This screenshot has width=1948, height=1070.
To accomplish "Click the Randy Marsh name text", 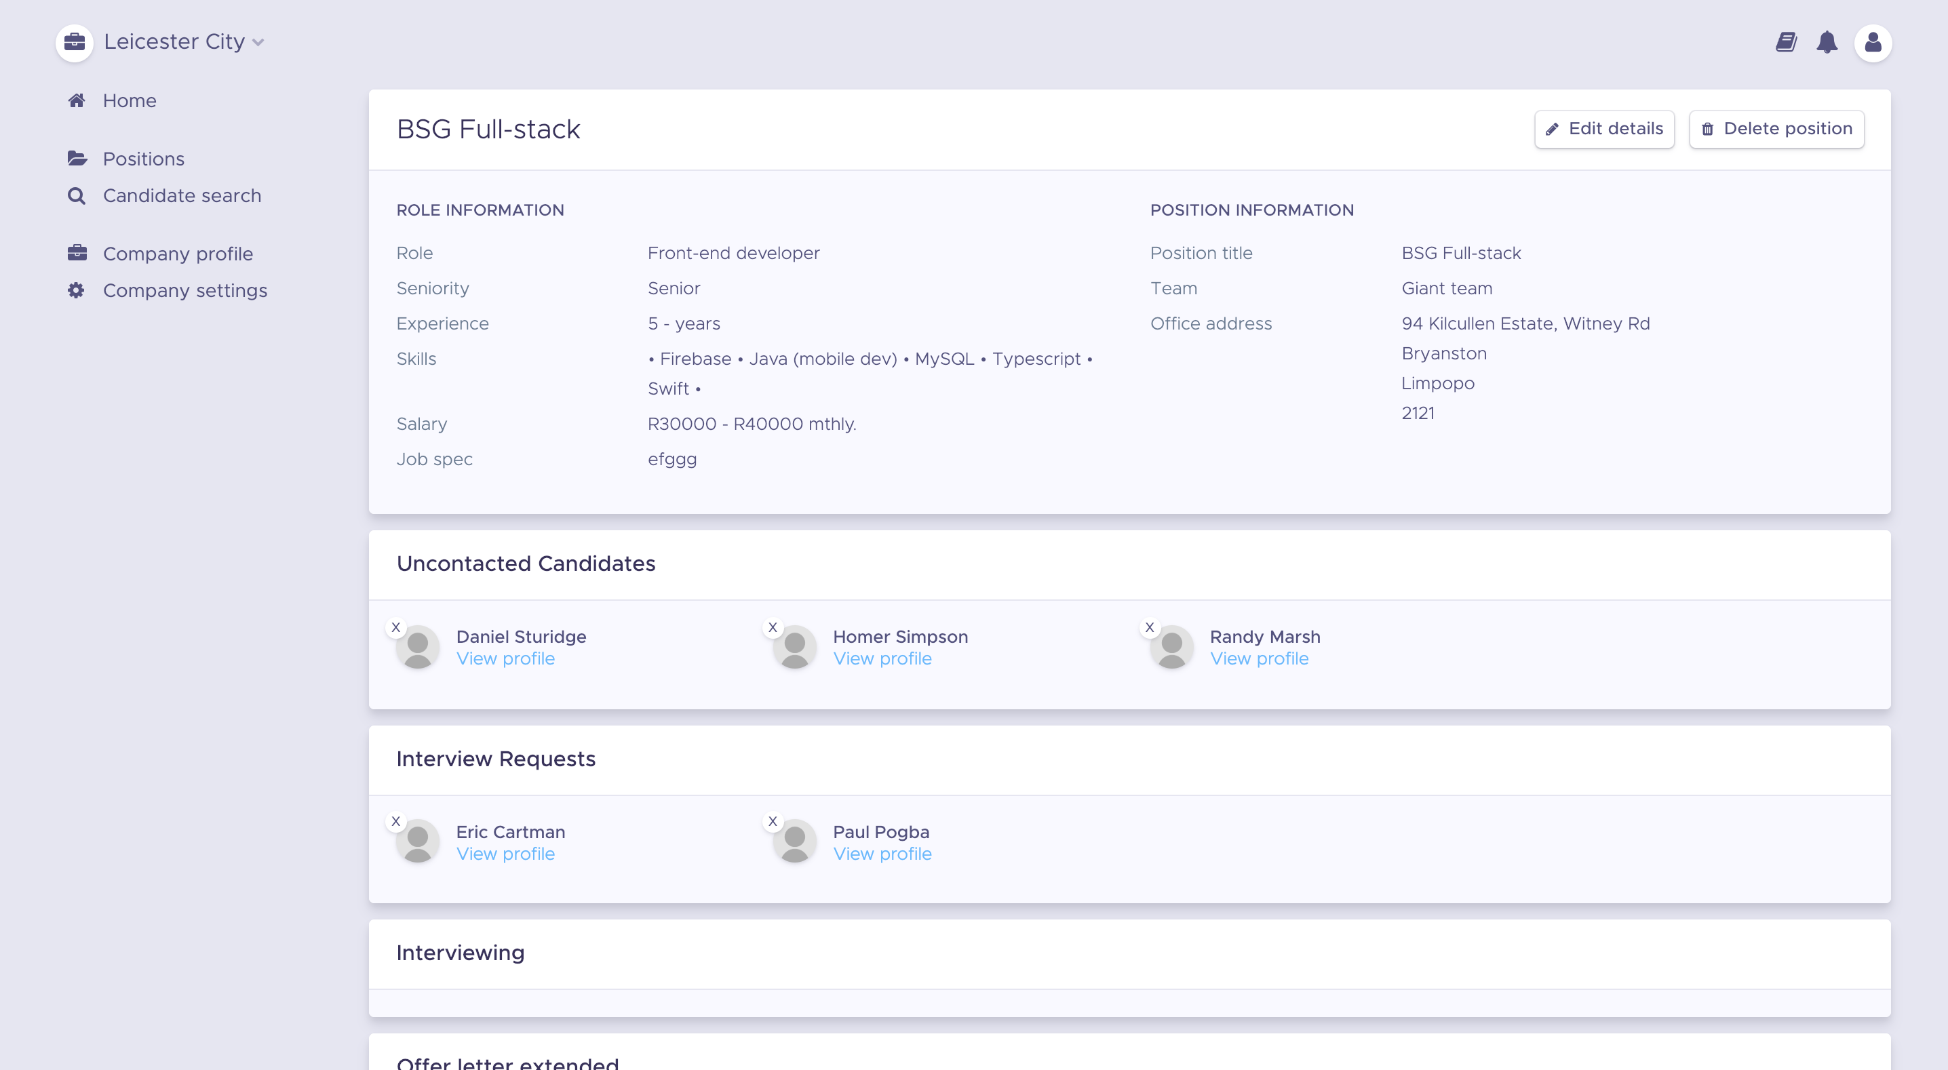I will tap(1265, 637).
